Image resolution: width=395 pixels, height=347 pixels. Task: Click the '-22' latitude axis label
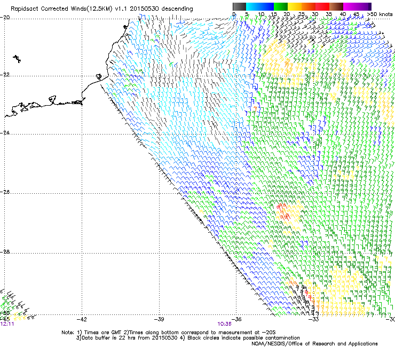click(x=5, y=75)
